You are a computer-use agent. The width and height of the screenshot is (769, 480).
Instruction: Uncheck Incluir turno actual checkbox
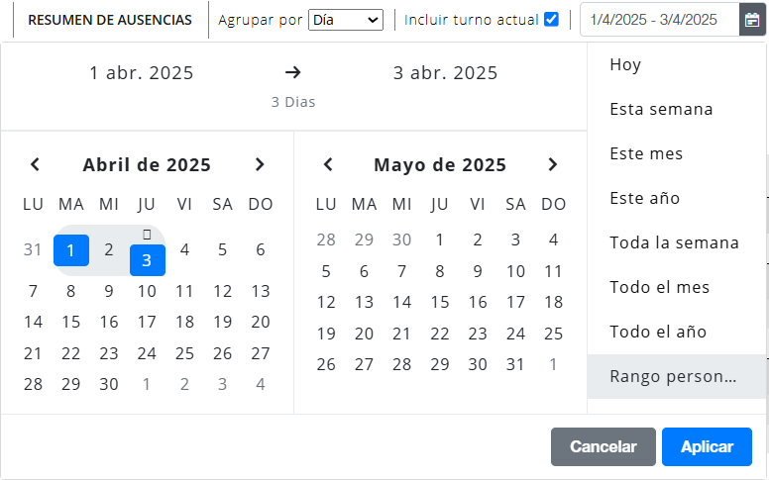click(x=551, y=20)
